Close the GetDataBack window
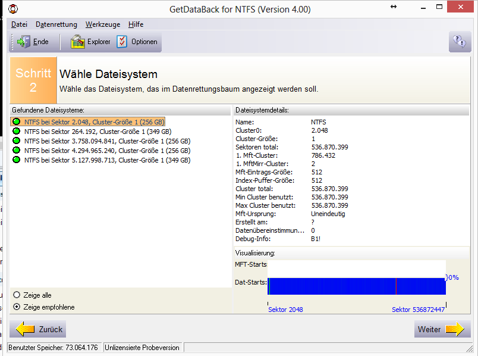Image resolution: width=478 pixels, height=356 pixels. (461, 7)
